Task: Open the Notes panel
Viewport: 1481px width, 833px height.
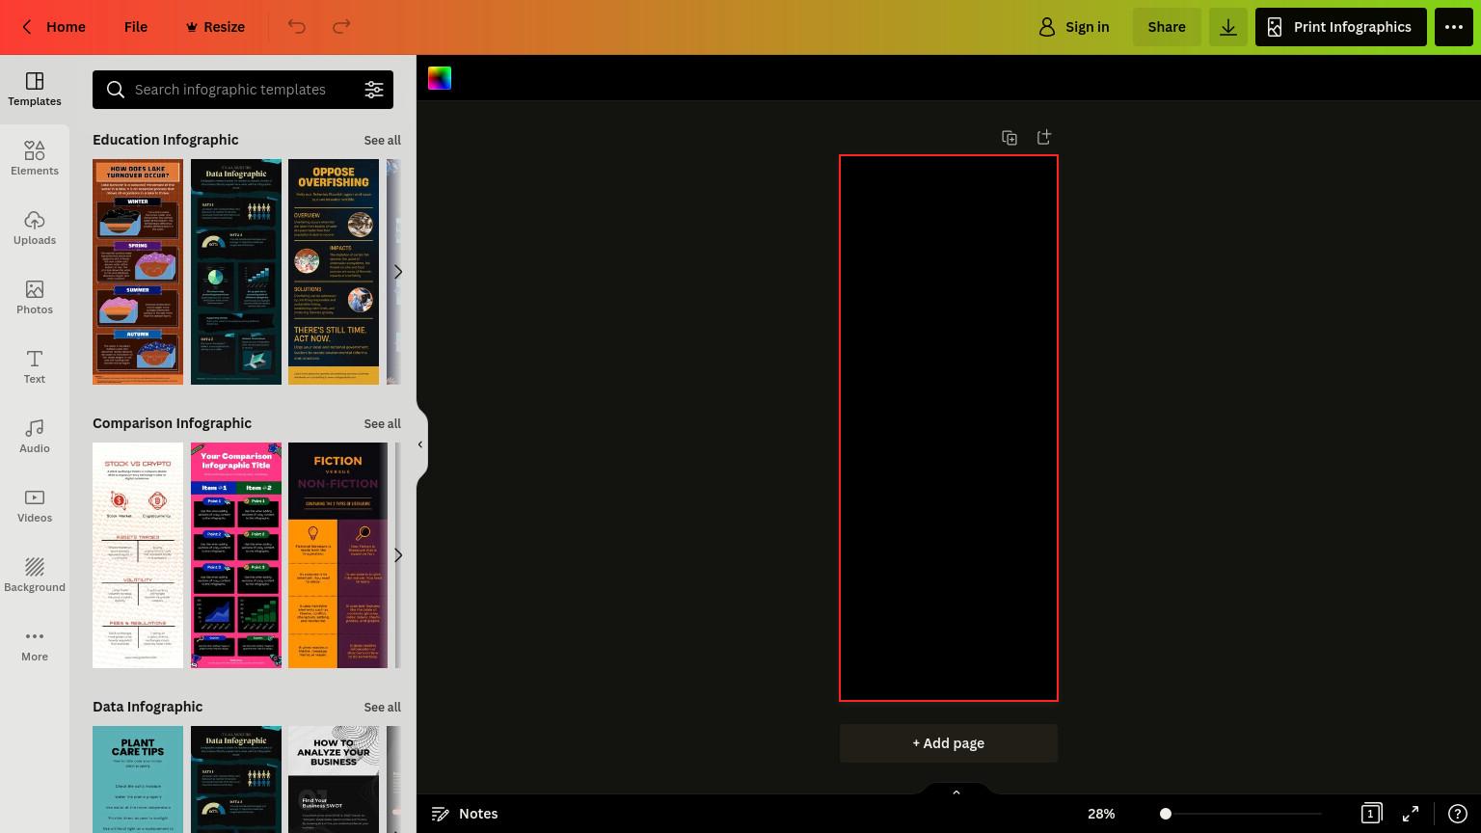Action: coord(465,814)
